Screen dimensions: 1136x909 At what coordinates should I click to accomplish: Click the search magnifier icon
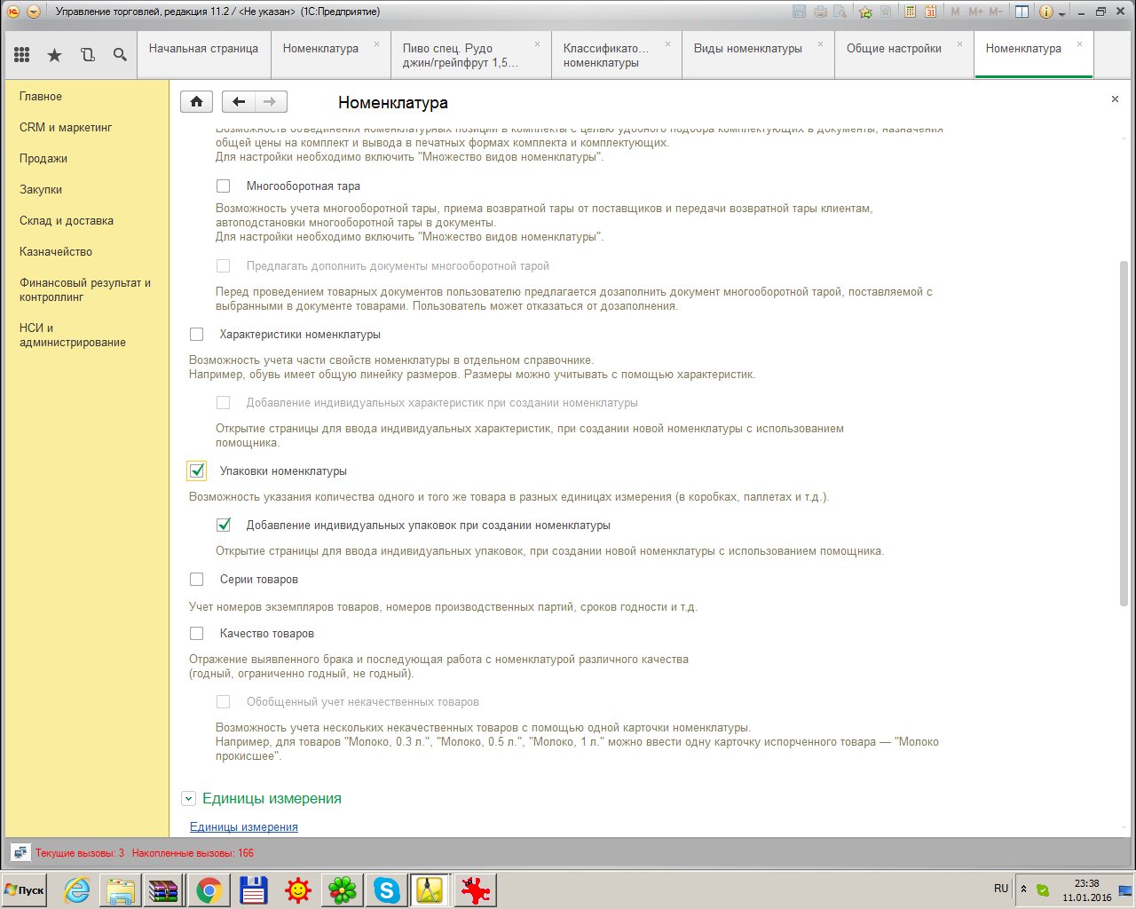[x=120, y=55]
